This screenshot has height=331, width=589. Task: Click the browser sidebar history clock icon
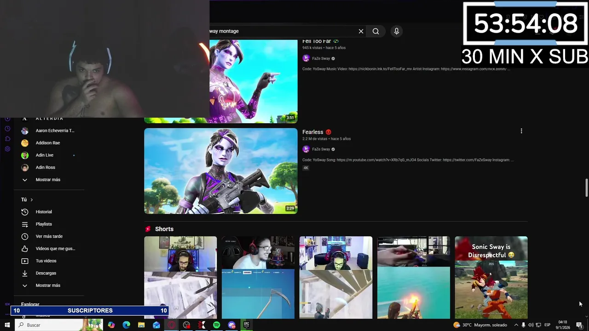pyautogui.click(x=7, y=128)
